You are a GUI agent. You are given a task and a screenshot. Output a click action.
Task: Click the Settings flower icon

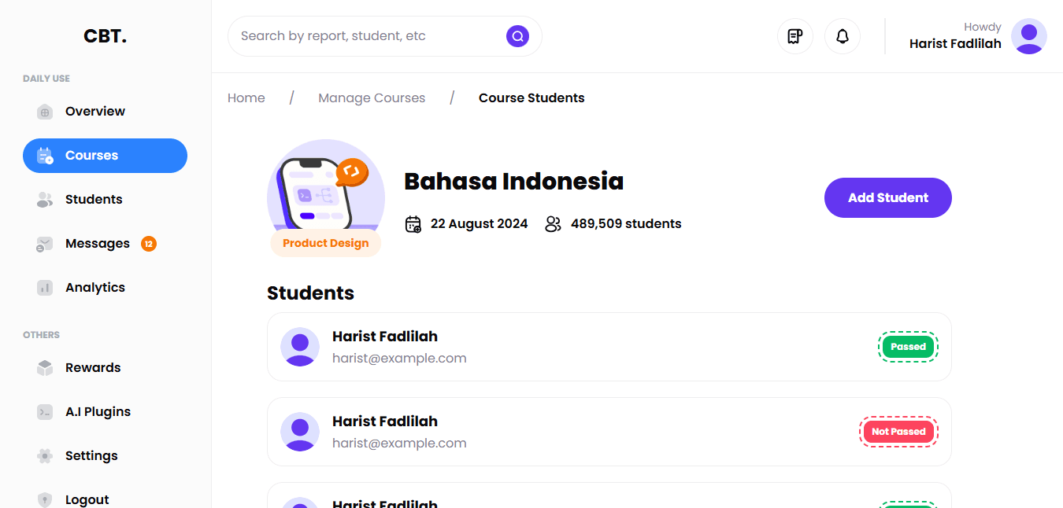[x=45, y=456]
